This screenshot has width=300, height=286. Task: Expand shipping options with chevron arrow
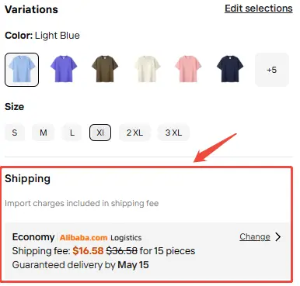point(278,236)
